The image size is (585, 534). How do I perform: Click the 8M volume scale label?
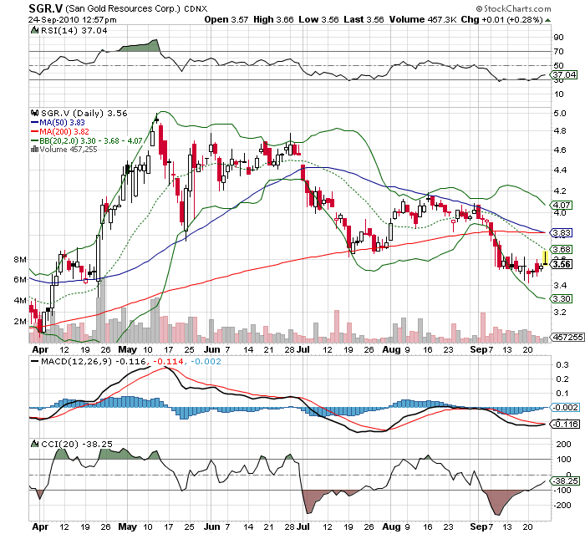20,259
